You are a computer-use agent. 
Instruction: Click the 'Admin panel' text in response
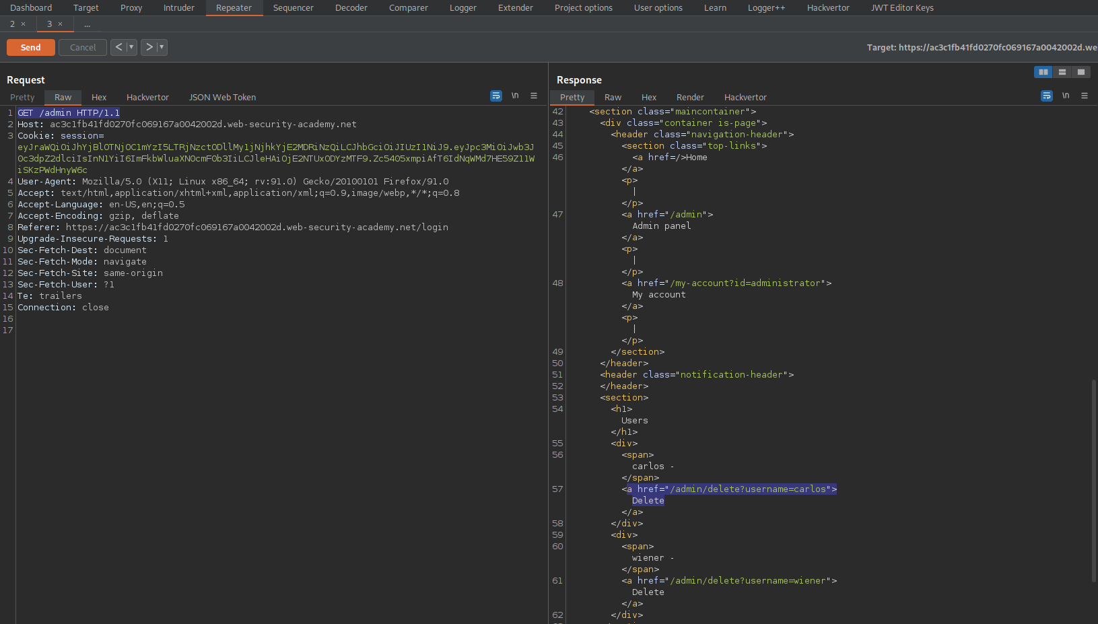(662, 226)
